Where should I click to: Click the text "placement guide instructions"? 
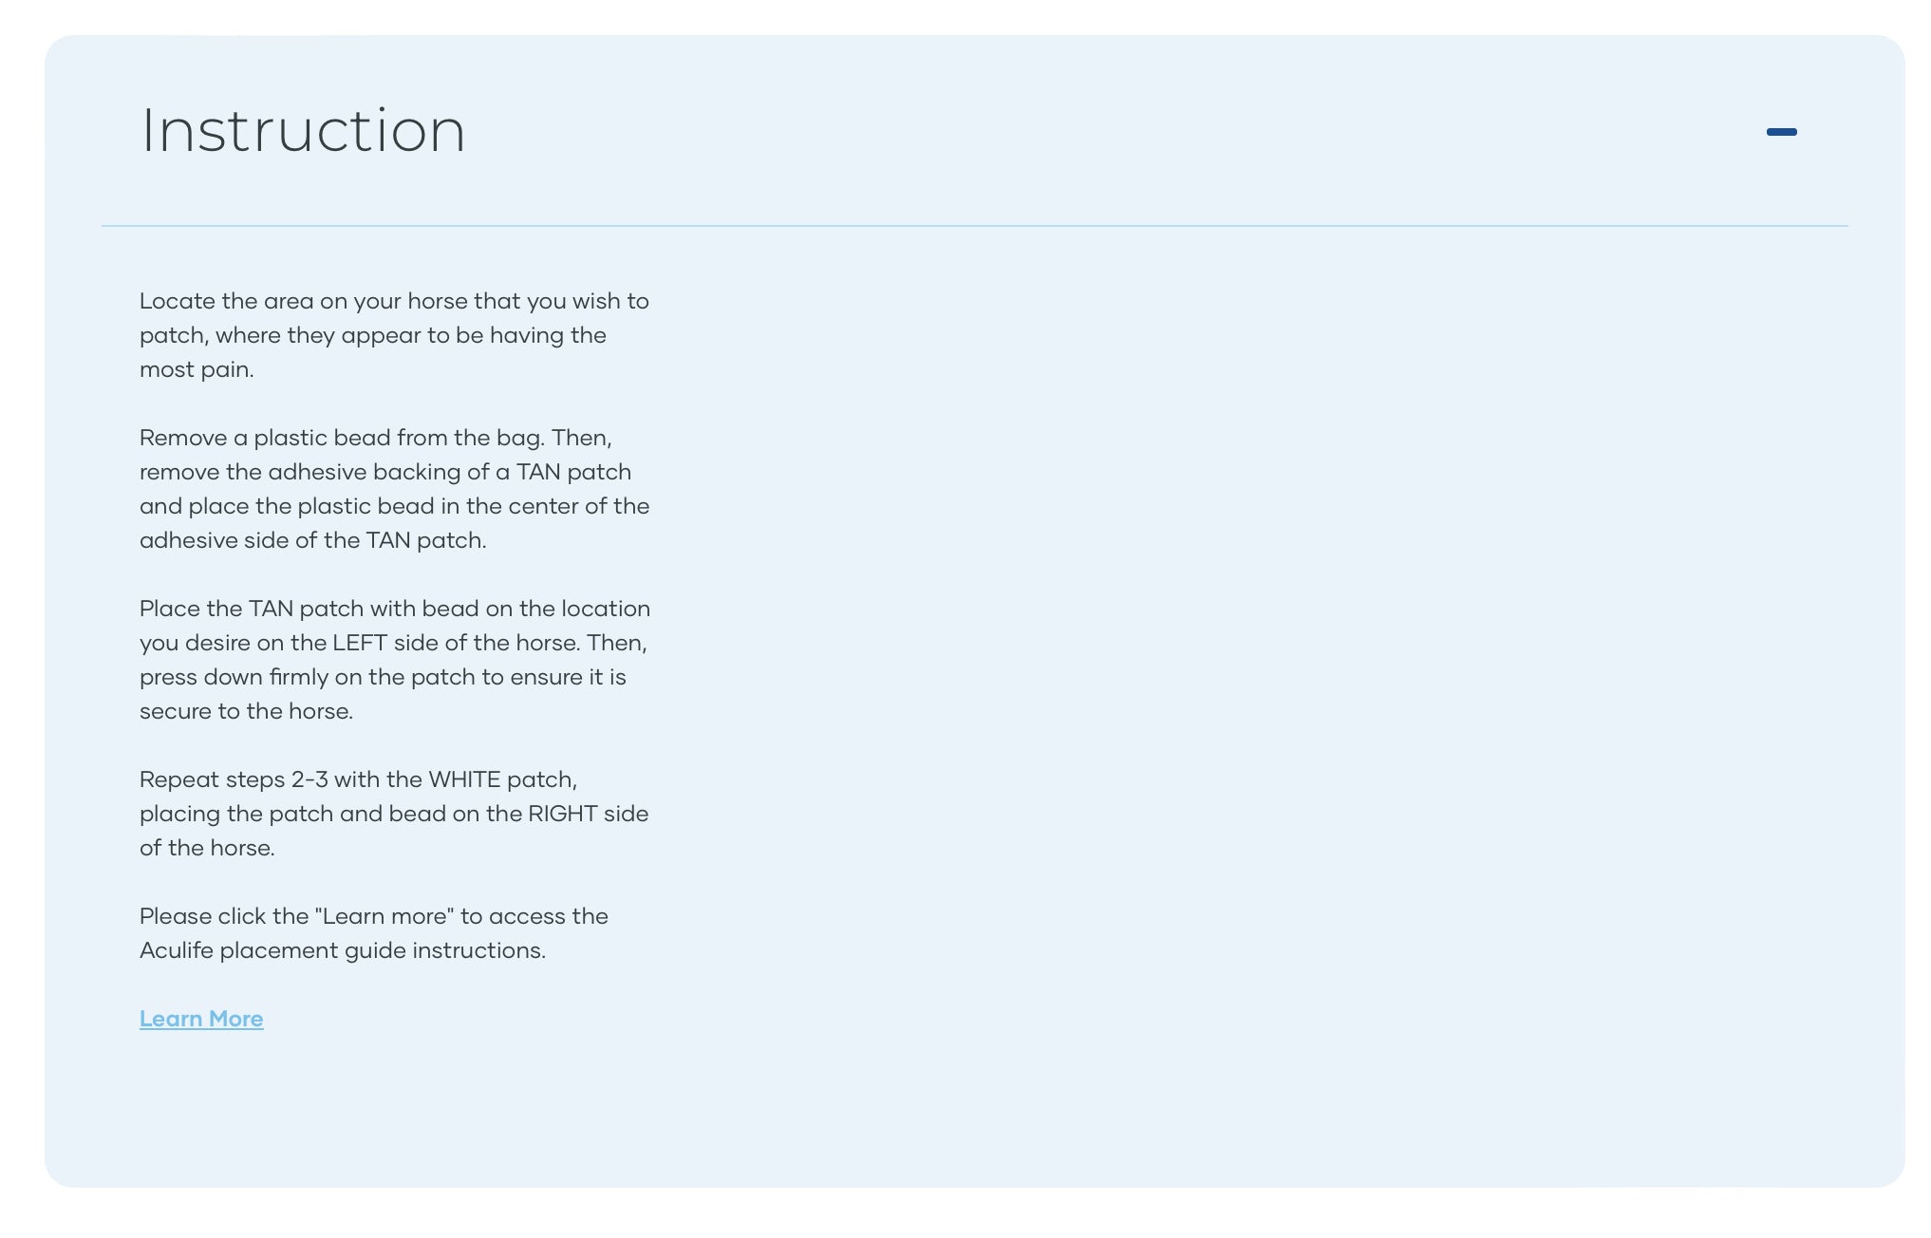[381, 950]
